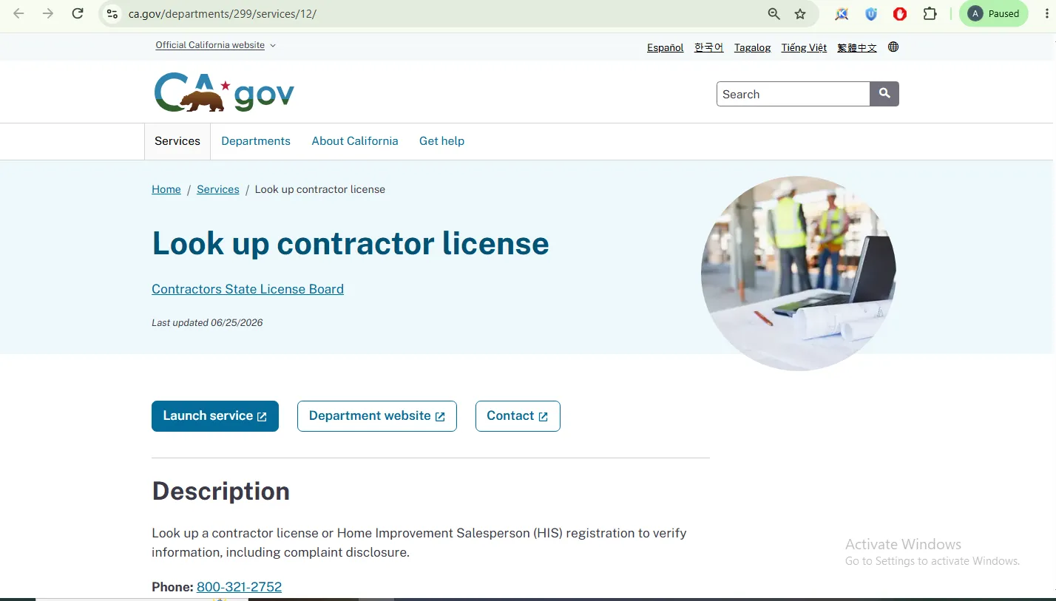The image size is (1056, 601).
Task: Click the Launch service button
Action: click(x=215, y=416)
